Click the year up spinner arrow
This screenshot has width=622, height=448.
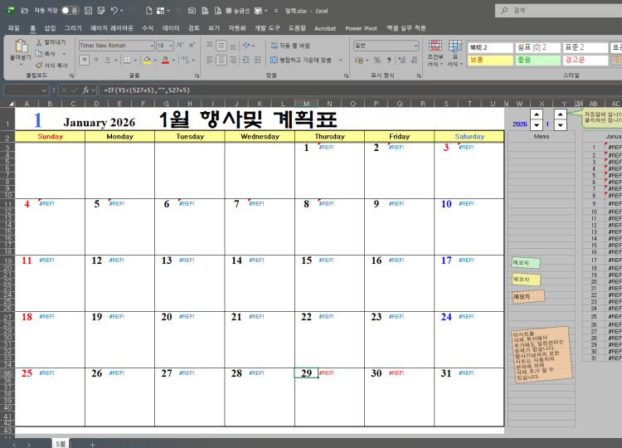point(537,114)
